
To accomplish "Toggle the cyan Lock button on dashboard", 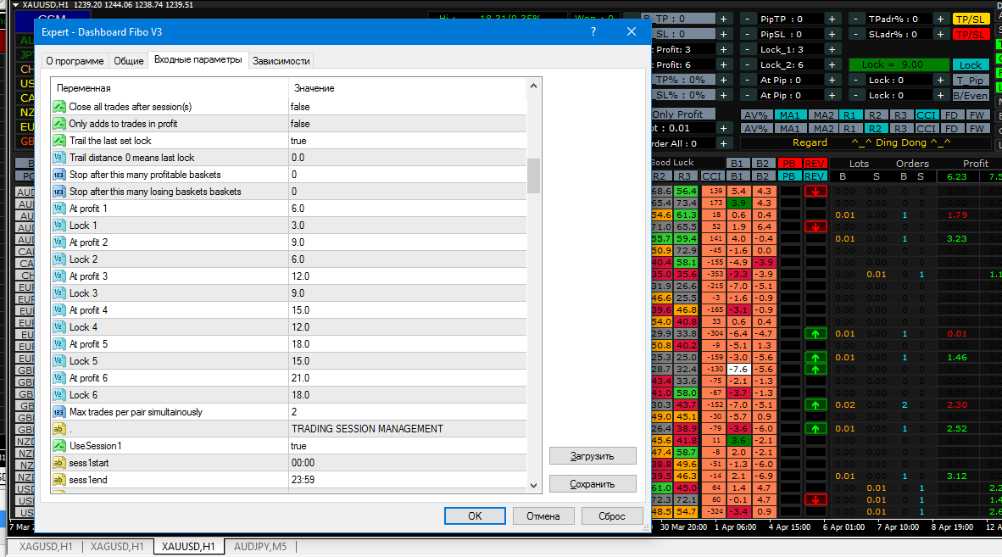I will (x=970, y=65).
